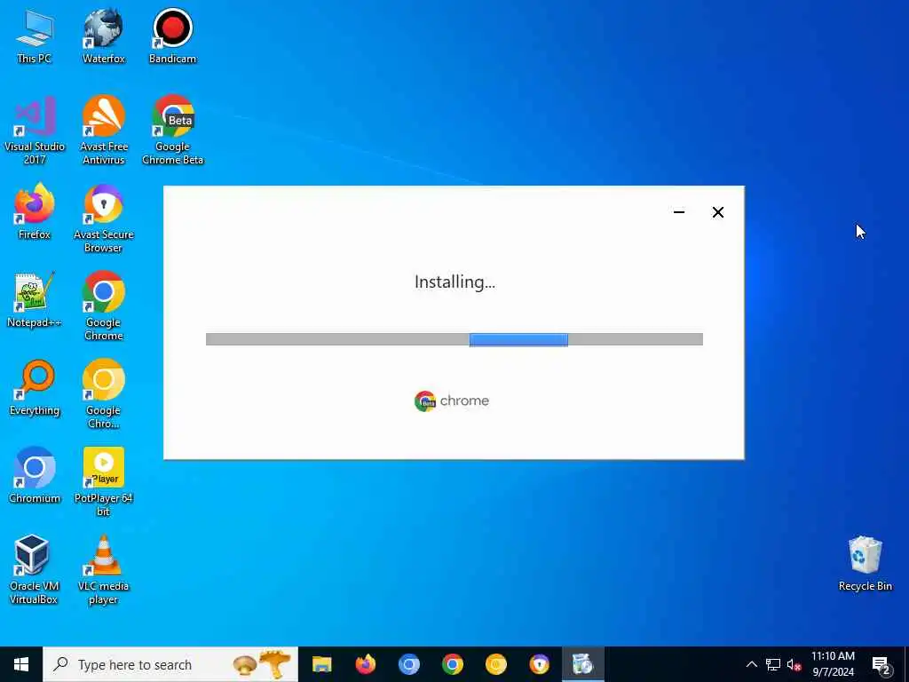Open the Windows Start menu
The image size is (909, 682).
(x=21, y=664)
